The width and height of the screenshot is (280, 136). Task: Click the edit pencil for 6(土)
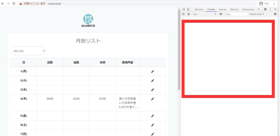[152, 125]
